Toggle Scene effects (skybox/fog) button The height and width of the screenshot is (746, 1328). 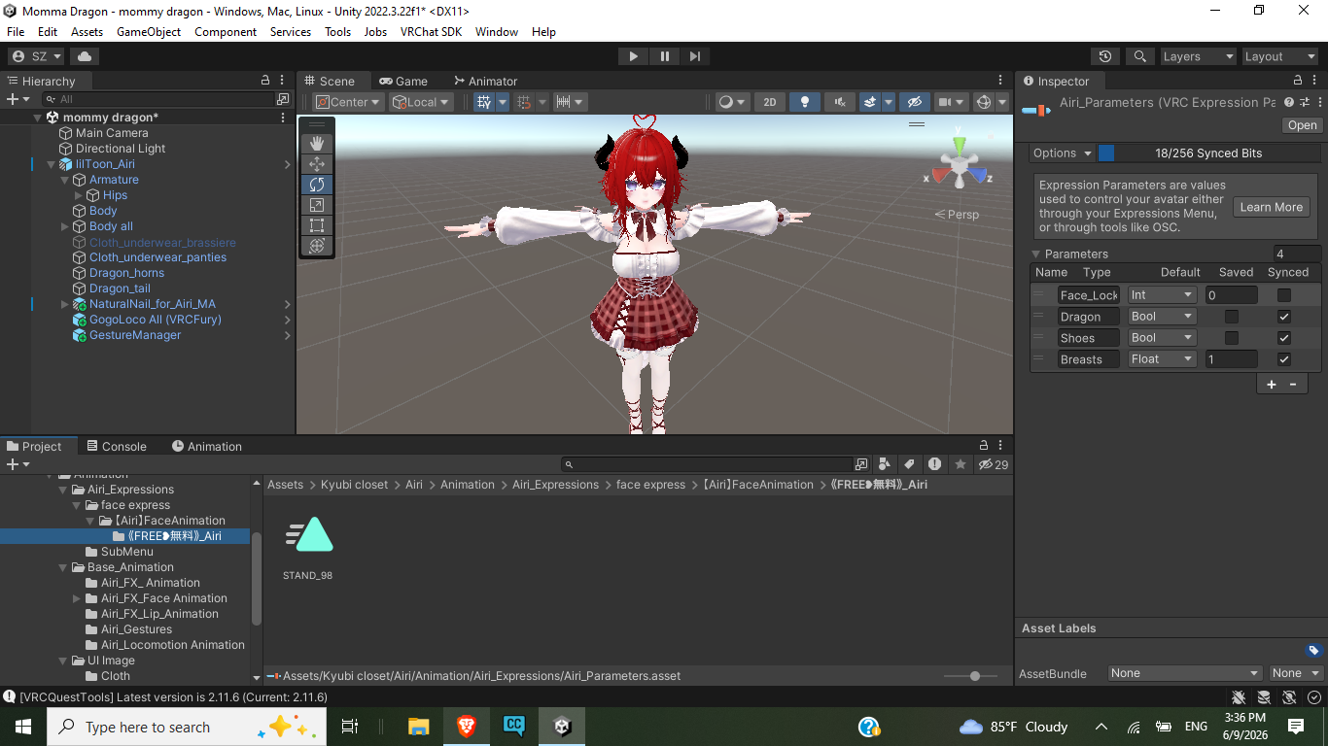tap(870, 102)
